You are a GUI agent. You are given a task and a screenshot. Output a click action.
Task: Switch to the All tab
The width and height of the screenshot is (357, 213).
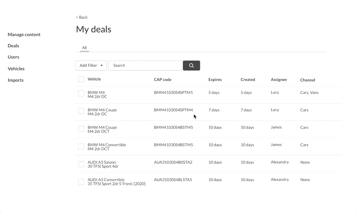84,48
